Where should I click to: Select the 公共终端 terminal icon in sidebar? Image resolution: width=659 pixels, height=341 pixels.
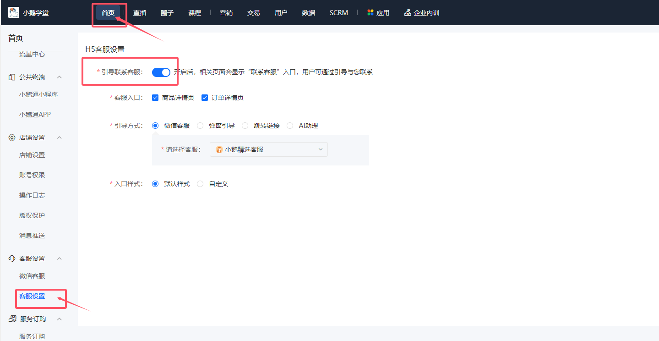[11, 77]
